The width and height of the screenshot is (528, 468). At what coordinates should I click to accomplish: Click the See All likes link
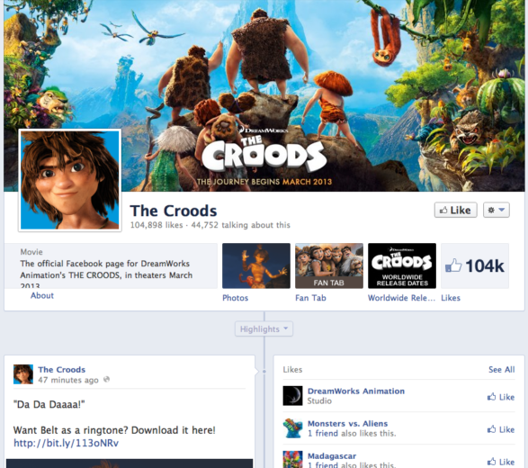point(502,370)
